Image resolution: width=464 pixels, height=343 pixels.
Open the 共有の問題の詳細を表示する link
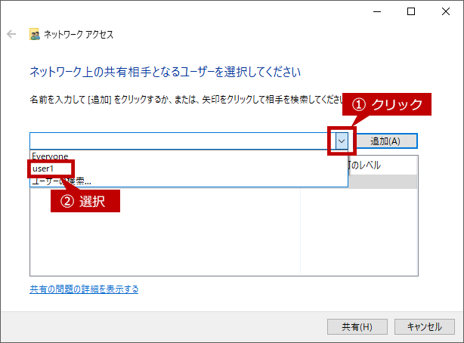click(84, 289)
